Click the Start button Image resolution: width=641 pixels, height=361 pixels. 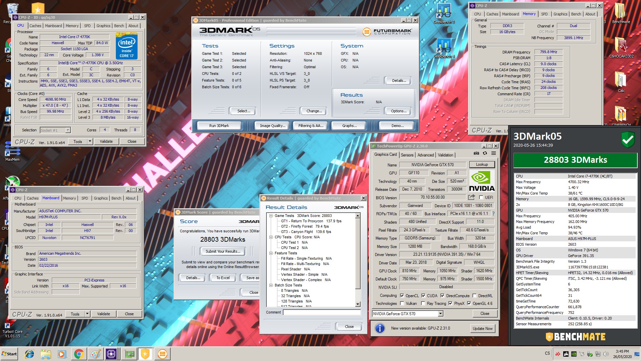(9, 354)
